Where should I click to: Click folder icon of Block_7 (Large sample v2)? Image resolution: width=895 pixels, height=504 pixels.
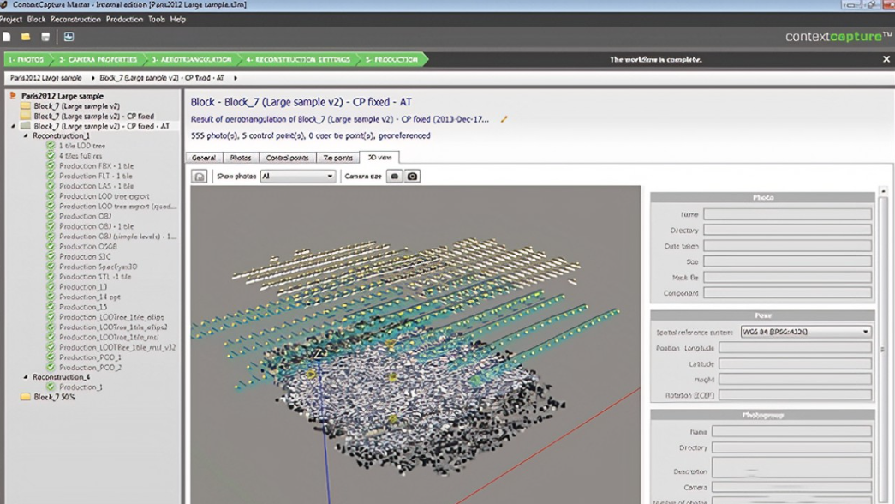pyautogui.click(x=25, y=105)
